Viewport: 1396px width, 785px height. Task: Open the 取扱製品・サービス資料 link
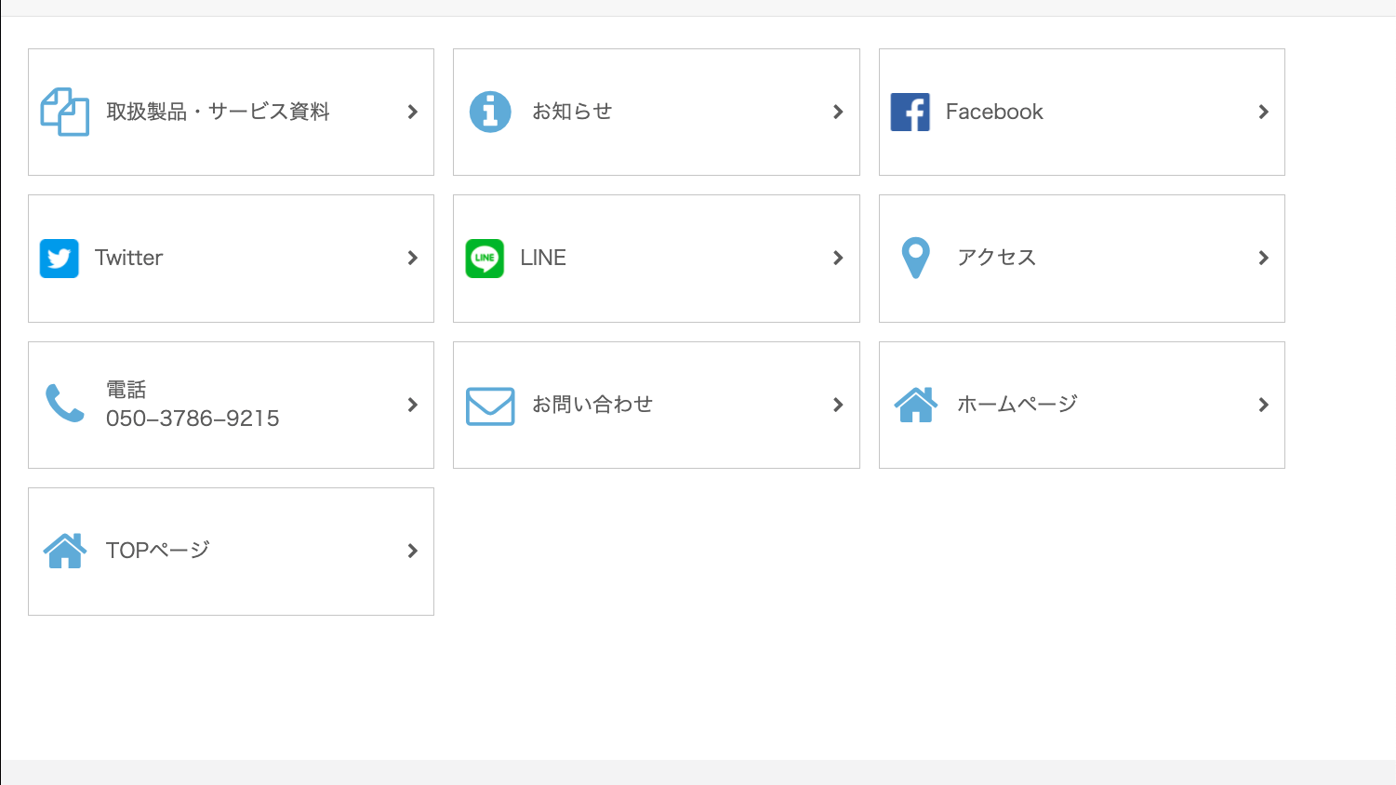coord(231,112)
